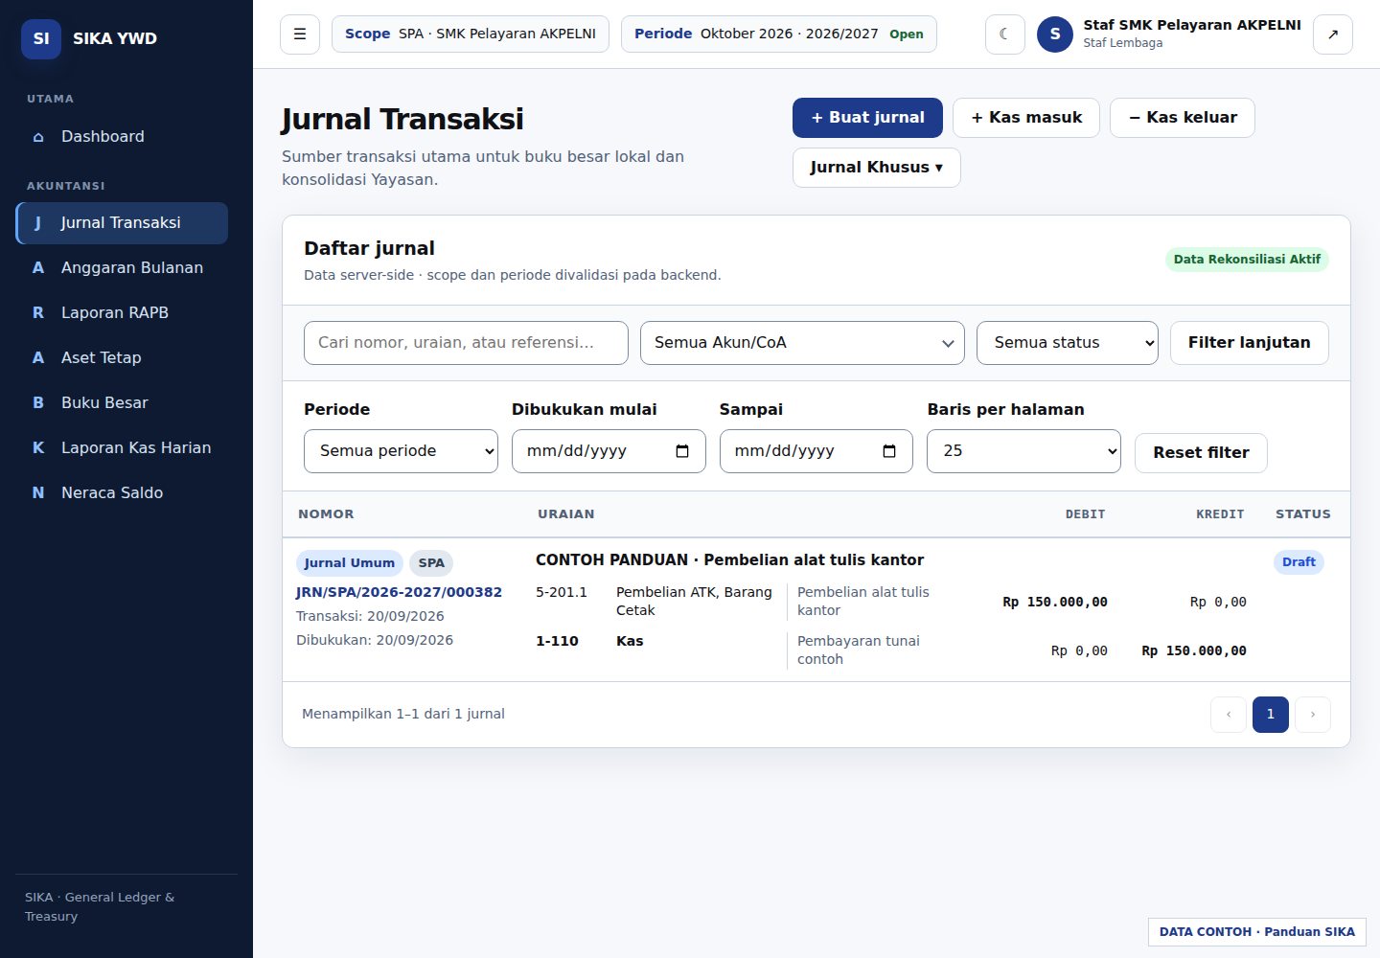This screenshot has width=1380, height=958.
Task: Switch dark mode with moon icon
Action: click(1005, 34)
